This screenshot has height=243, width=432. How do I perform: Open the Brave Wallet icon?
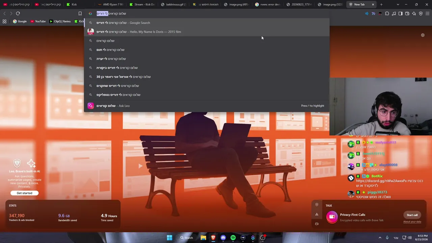click(407, 13)
